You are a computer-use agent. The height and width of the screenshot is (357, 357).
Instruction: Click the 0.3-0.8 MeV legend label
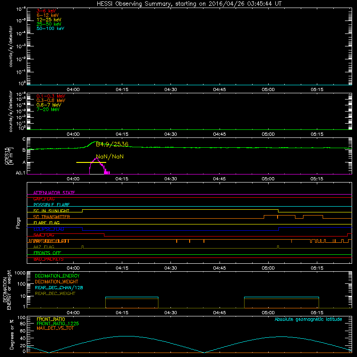(x=51, y=100)
